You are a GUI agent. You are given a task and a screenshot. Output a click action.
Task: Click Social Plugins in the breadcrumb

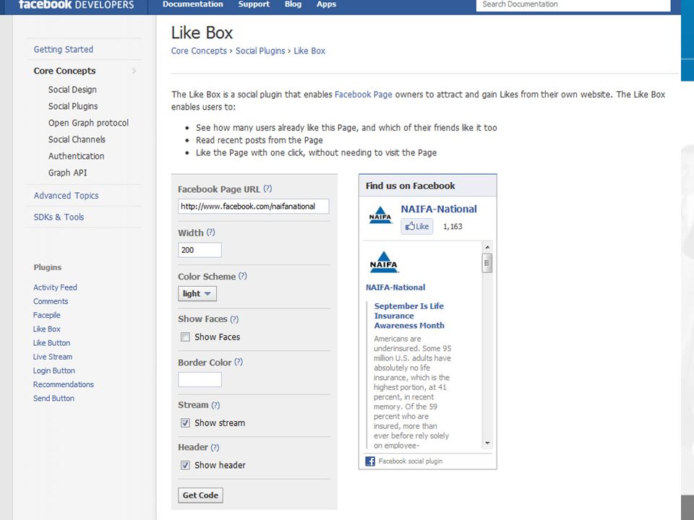(260, 51)
